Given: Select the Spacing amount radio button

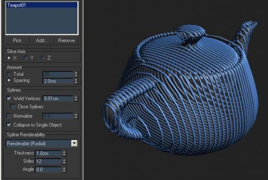Looking at the screenshot, I should pos(9,80).
